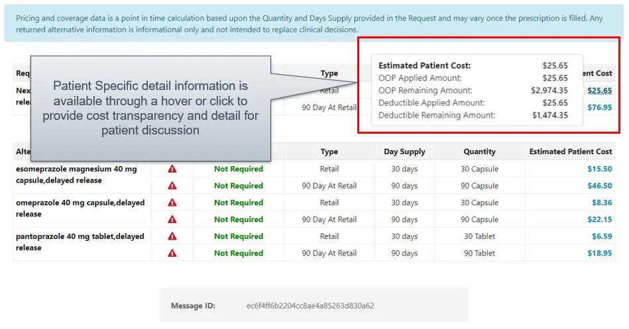The width and height of the screenshot is (629, 329).
Task: Click the Deductible Applied Amount label
Action: pos(431,103)
